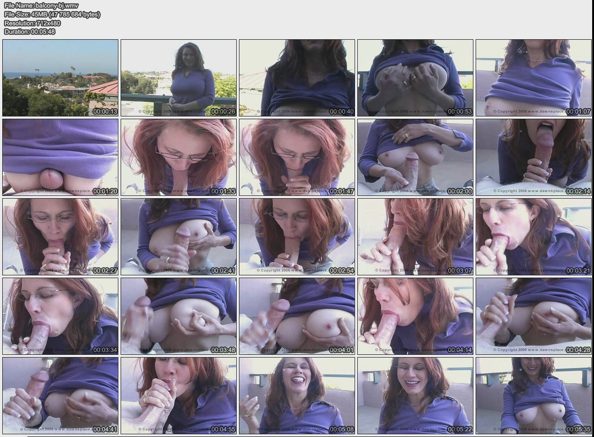Image resolution: width=594 pixels, height=437 pixels.
Task: Select the 00:03:07 timestamp label
Action: 460,271
